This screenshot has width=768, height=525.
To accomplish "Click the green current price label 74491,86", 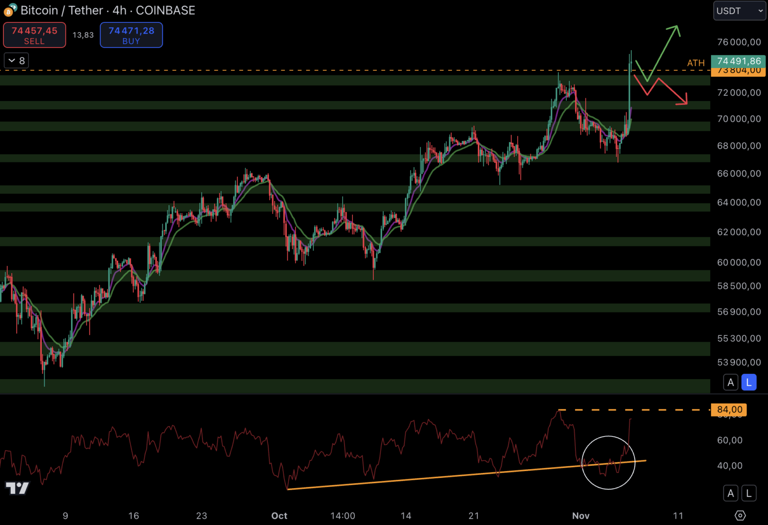I will 738,61.
